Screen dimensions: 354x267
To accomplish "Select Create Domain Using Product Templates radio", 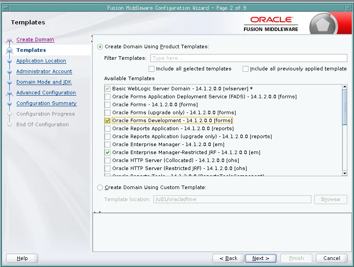I will [x=100, y=46].
